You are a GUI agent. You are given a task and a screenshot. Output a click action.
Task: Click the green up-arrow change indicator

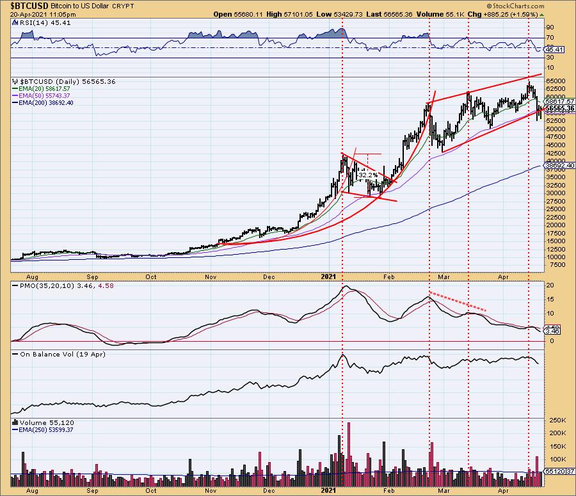tap(542, 15)
